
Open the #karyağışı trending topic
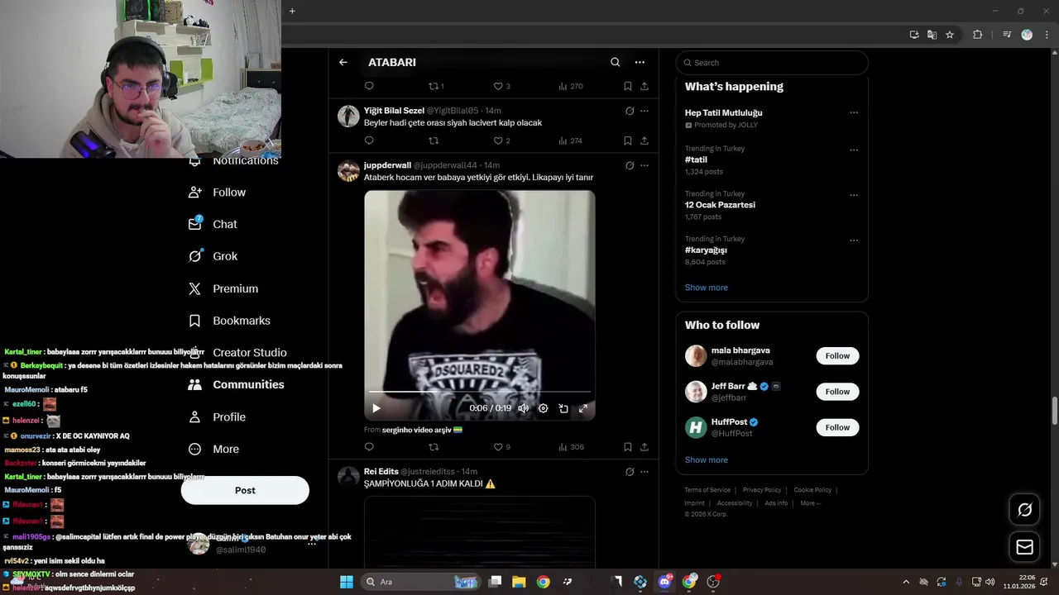click(706, 250)
